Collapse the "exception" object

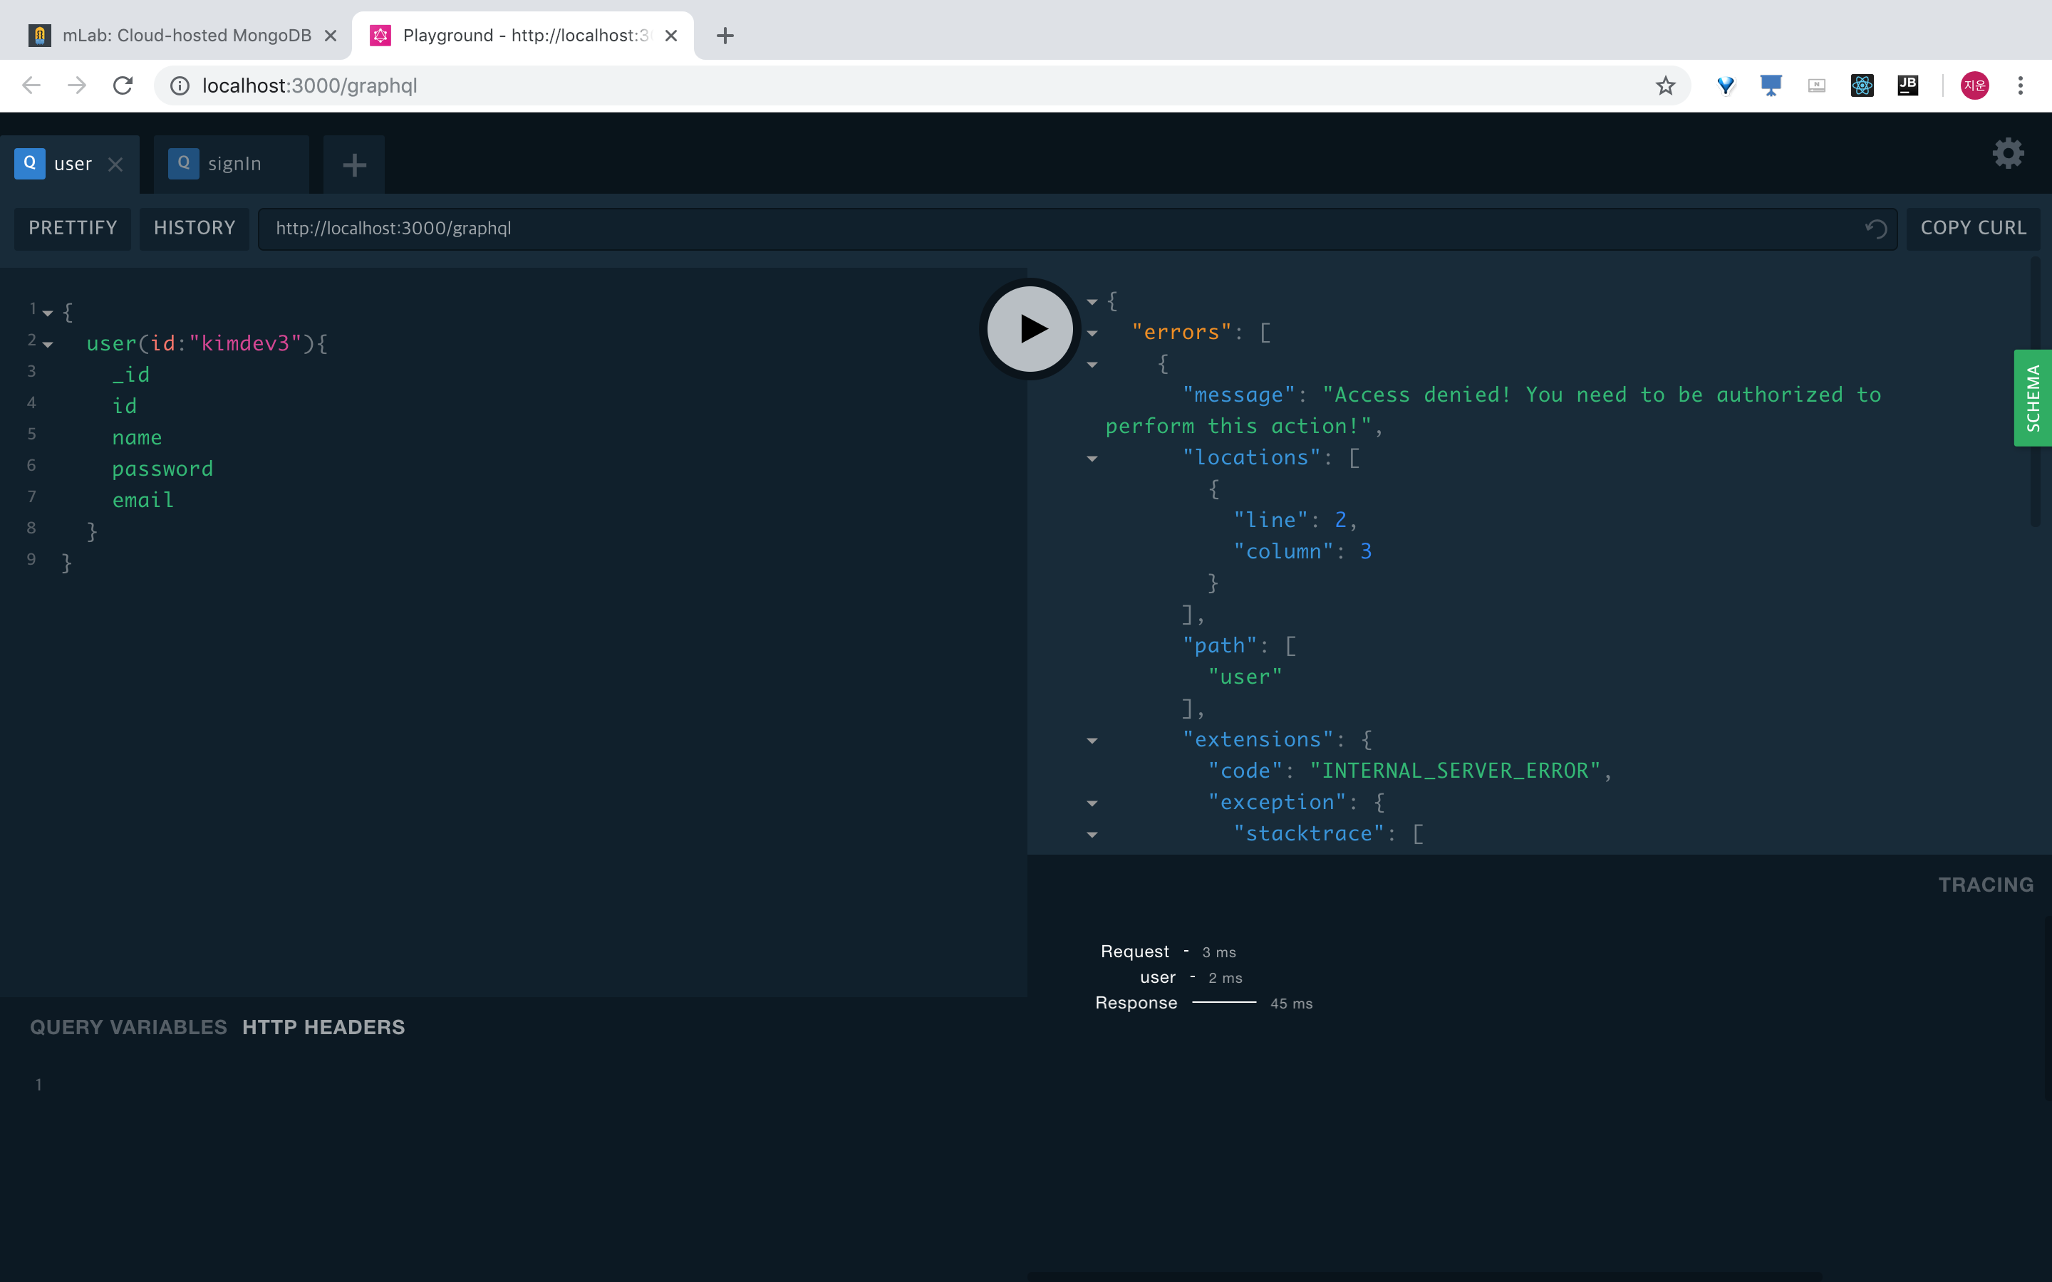pos(1092,804)
